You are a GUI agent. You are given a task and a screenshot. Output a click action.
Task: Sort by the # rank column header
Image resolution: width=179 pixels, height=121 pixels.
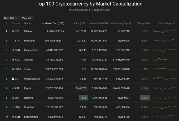(6, 24)
